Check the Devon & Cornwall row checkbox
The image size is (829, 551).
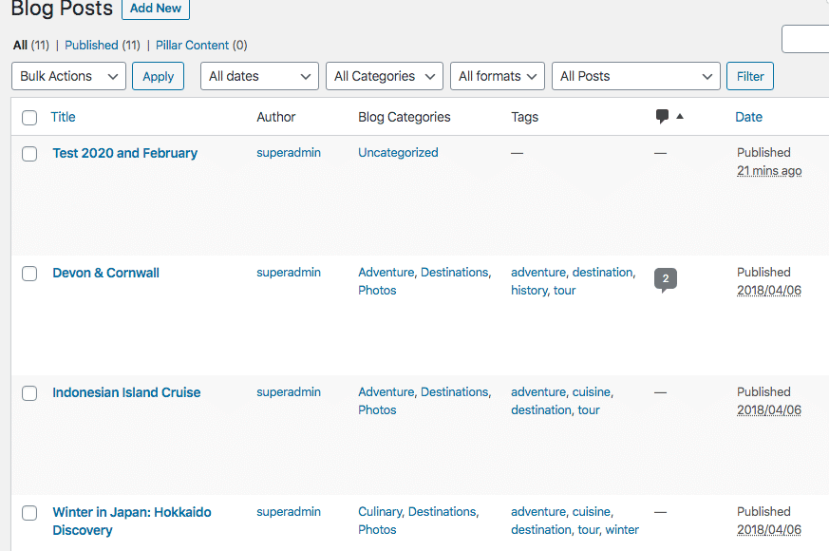click(28, 273)
